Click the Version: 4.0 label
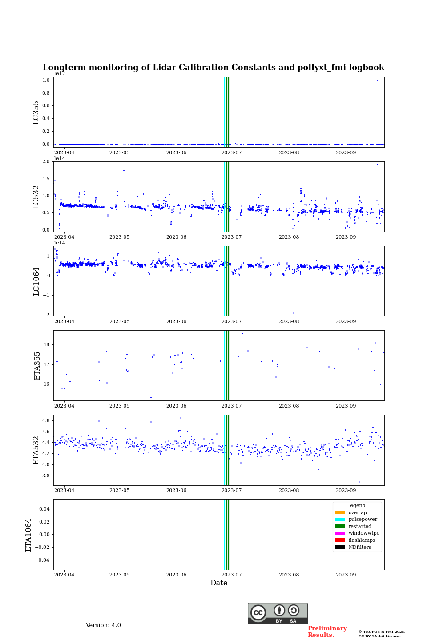This screenshot has width=427, height=640. pyautogui.click(x=103, y=625)
